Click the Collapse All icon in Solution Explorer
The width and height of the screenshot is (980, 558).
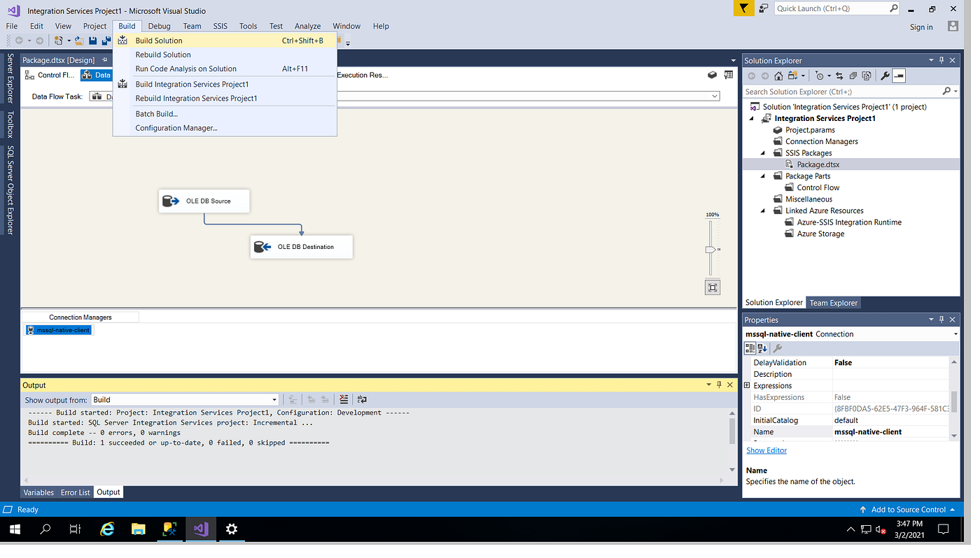pos(853,76)
